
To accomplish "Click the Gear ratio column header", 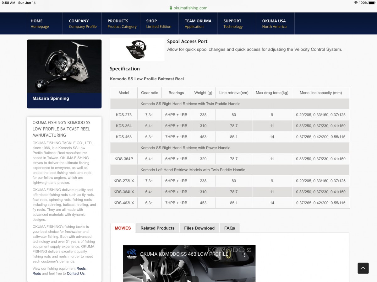I will coord(150,93).
